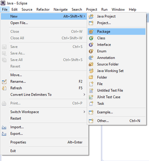Choose Rename... menu entry
The height and width of the screenshot is (161, 149).
point(44,82)
